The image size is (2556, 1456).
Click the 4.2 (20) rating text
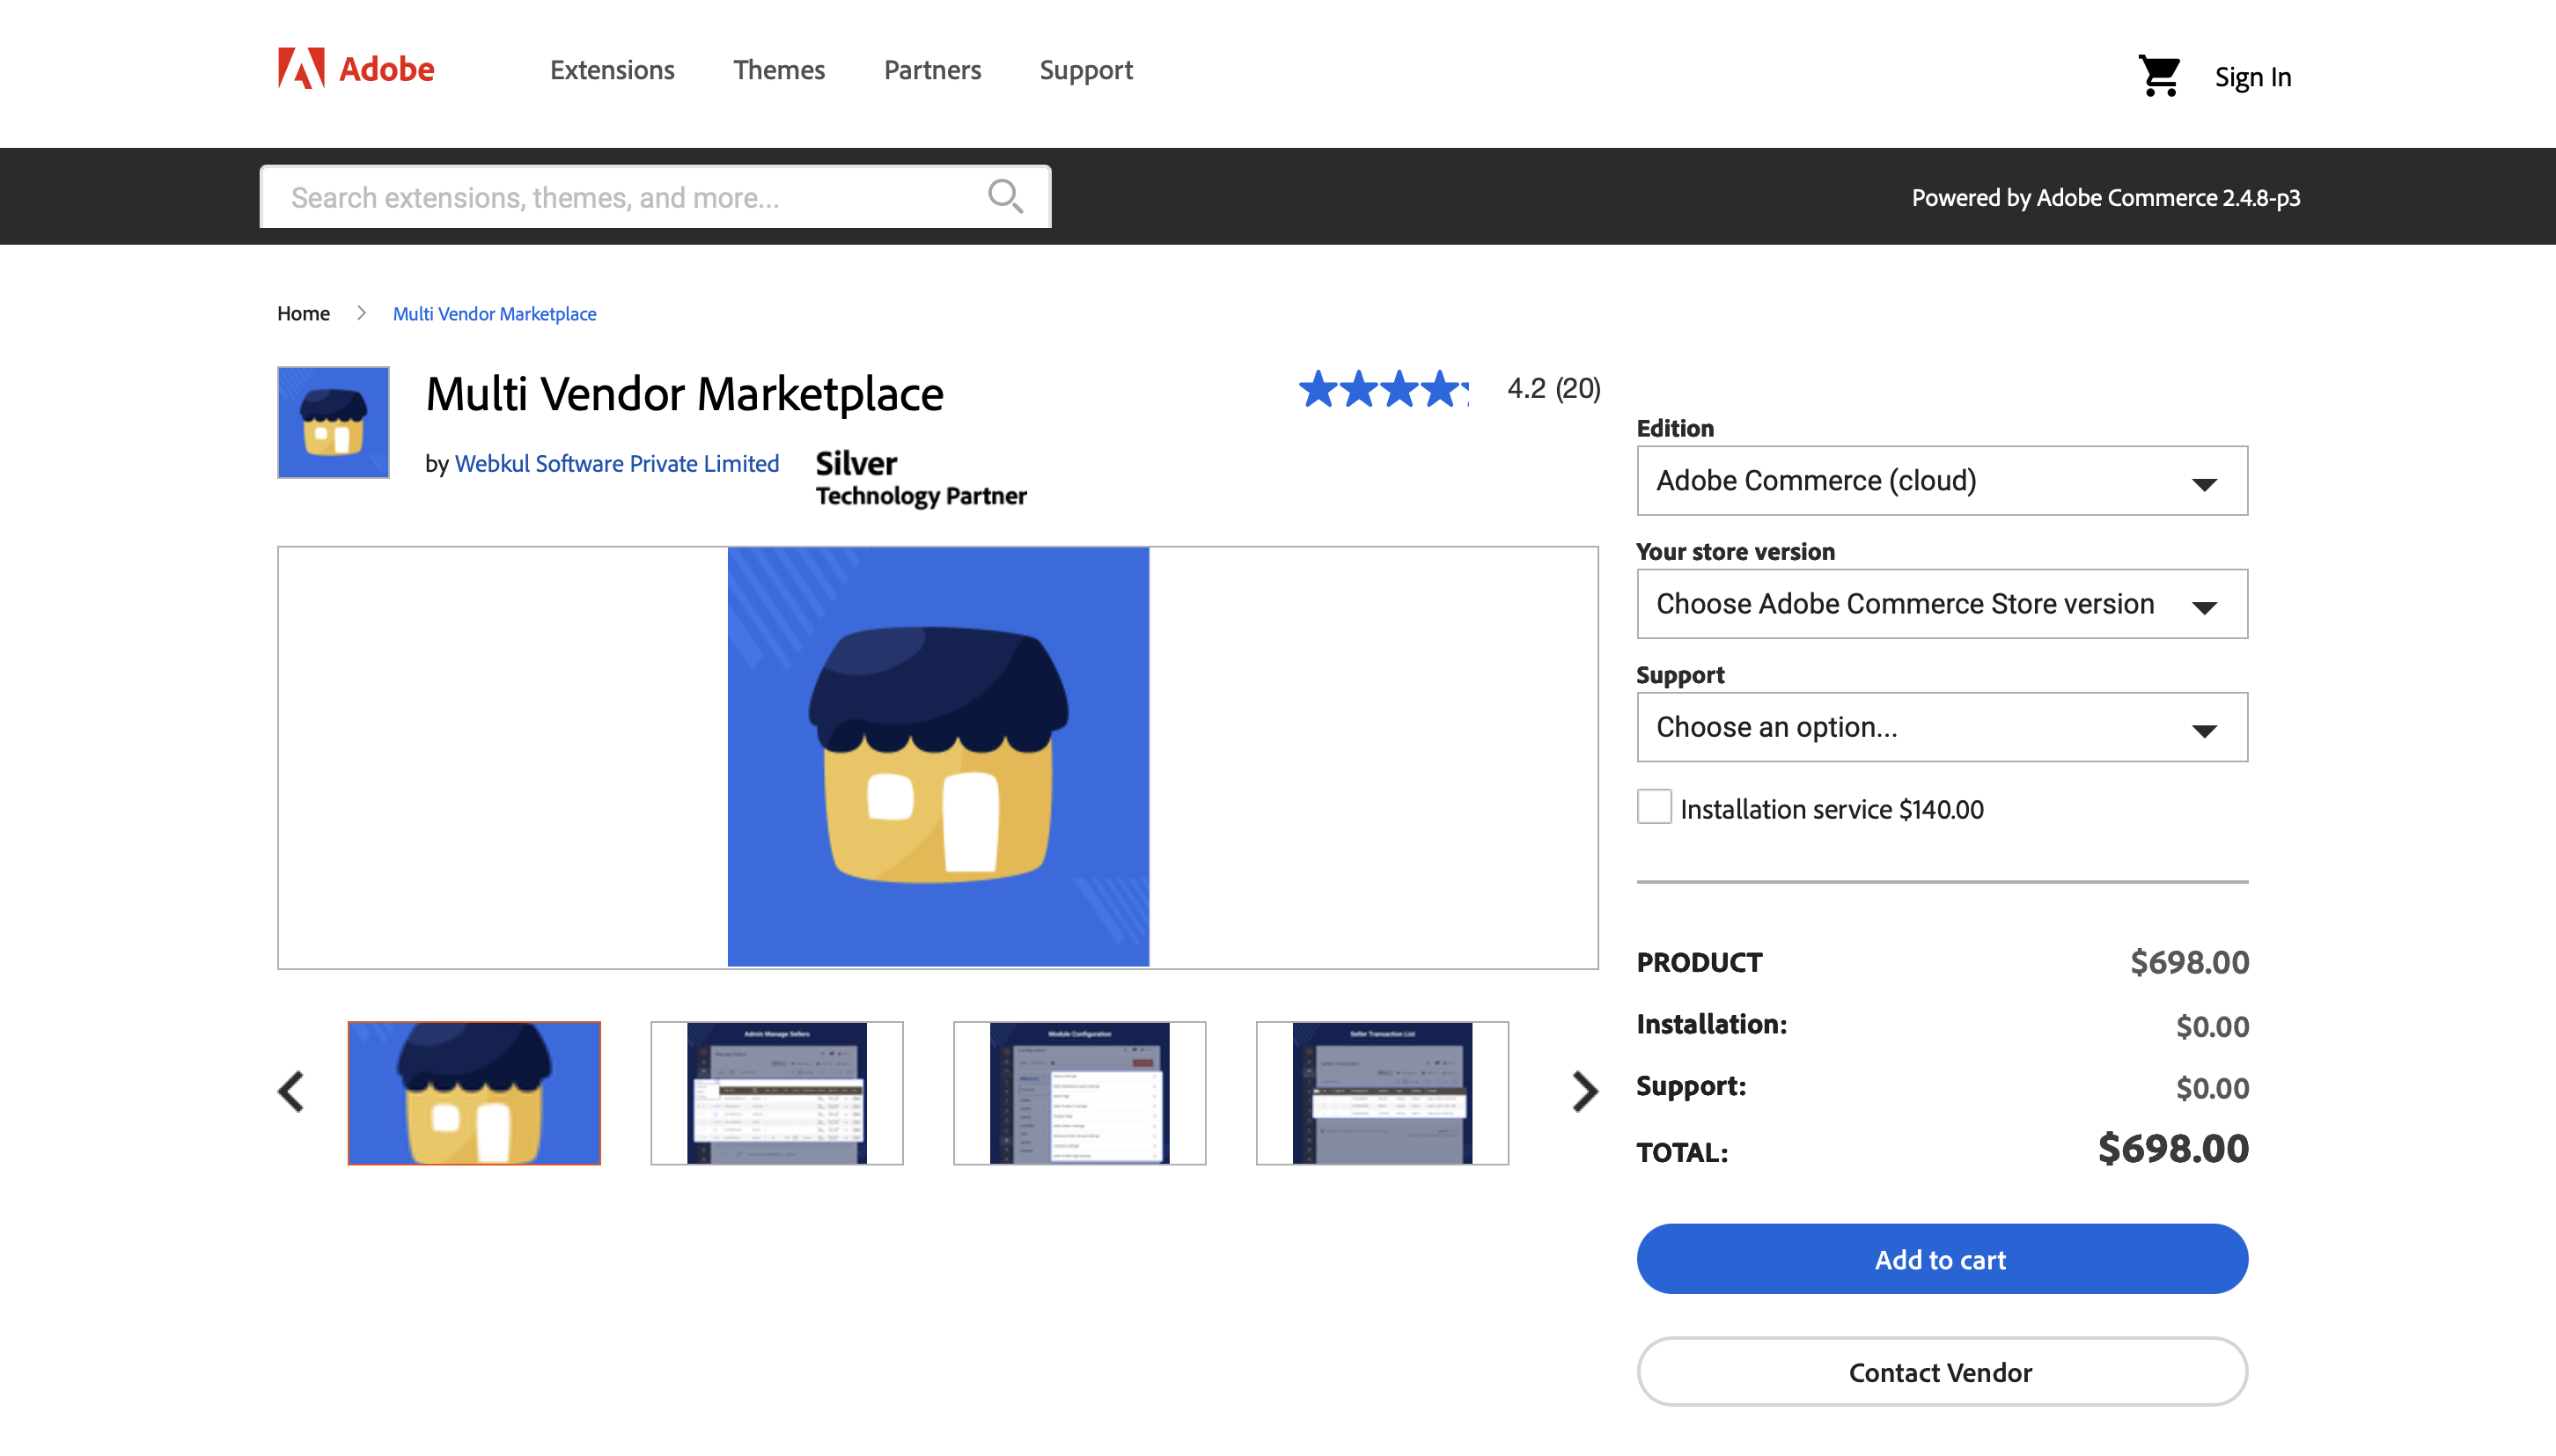[1553, 389]
